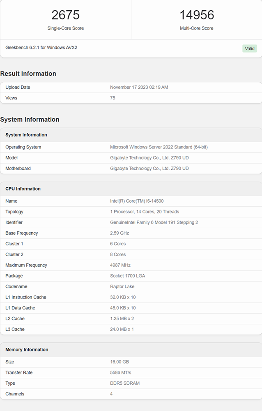262x411 pixels.
Task: Select the multi-core score 14956
Action: tap(197, 15)
